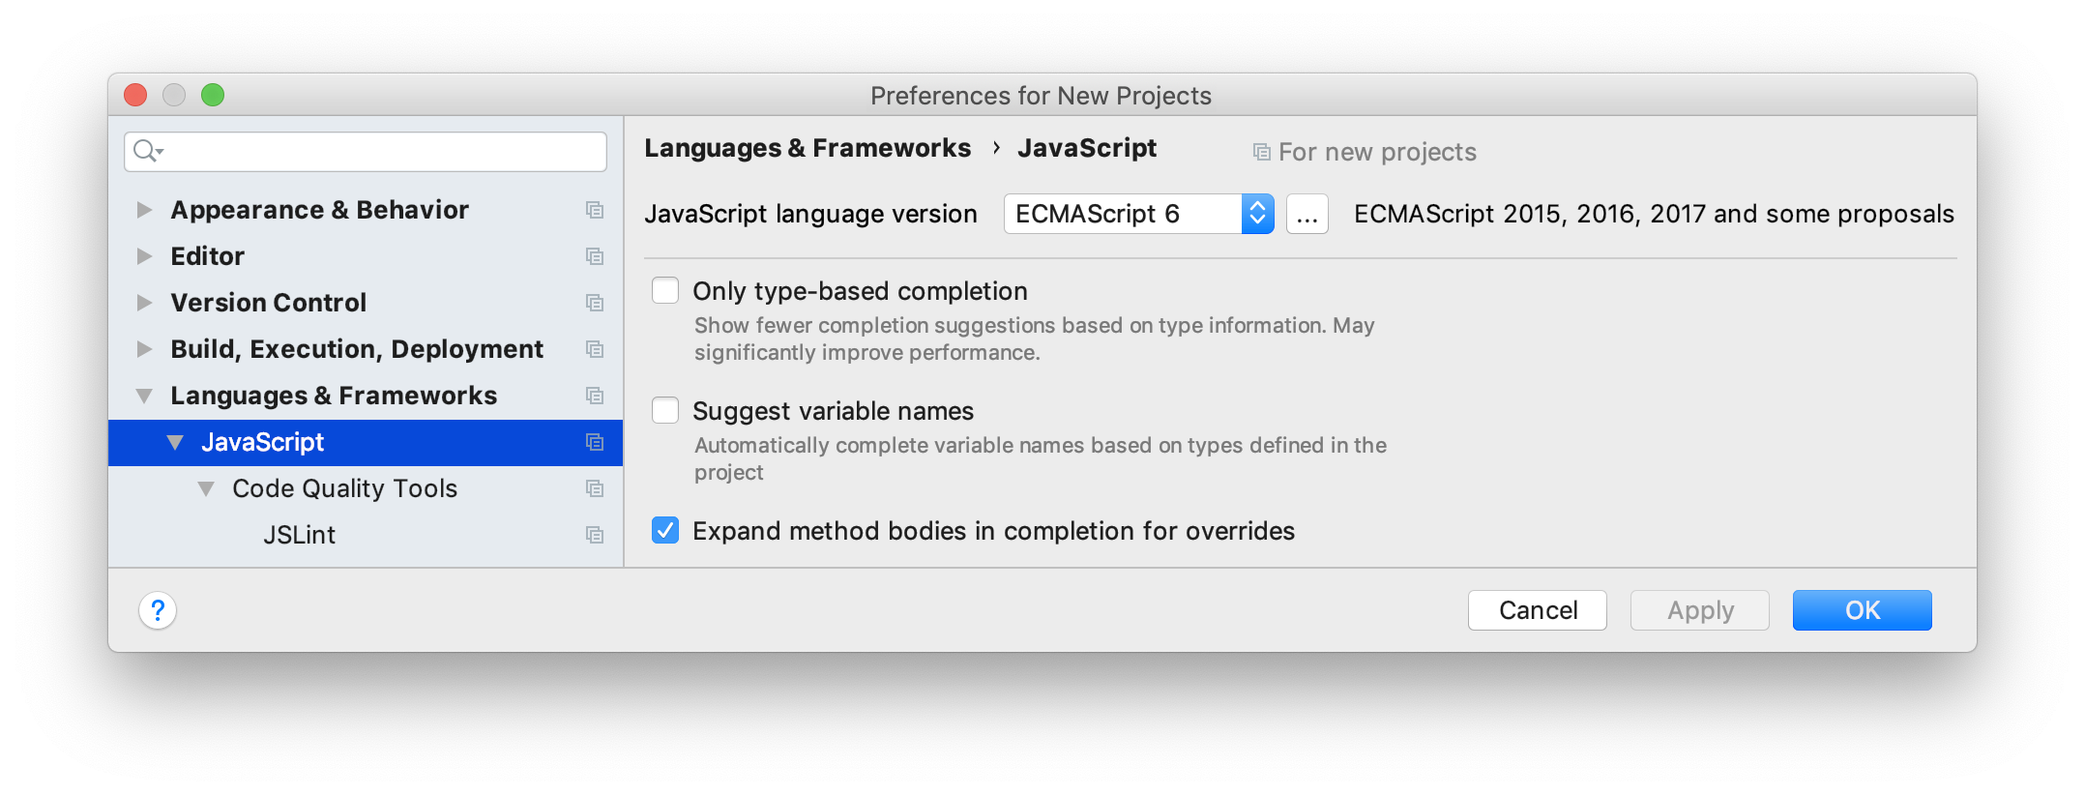Click project-level icon beside Version Control
This screenshot has height=795, width=2085.
(x=595, y=303)
